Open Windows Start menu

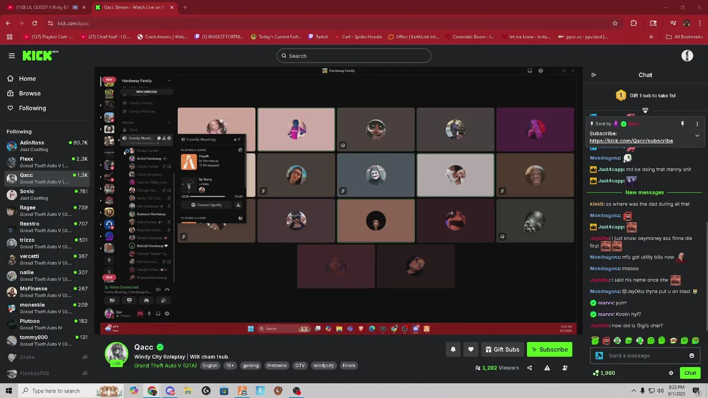tap(9, 391)
